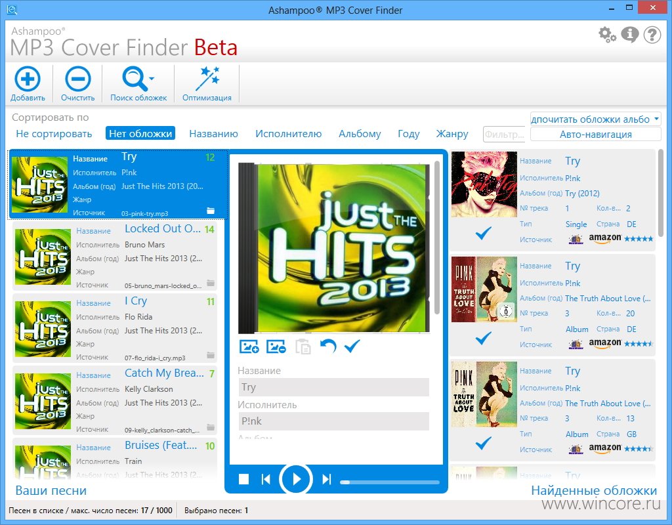The image size is (672, 525).
Task: Apply the Try (2012) cover checkmark
Action: pyautogui.click(x=484, y=233)
